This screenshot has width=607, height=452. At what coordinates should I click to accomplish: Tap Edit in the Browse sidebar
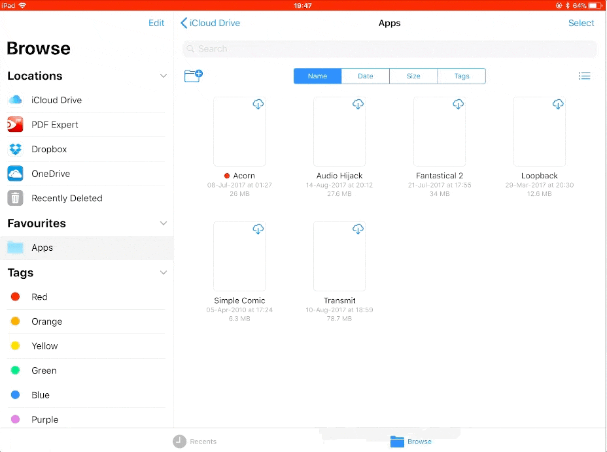pyautogui.click(x=156, y=24)
